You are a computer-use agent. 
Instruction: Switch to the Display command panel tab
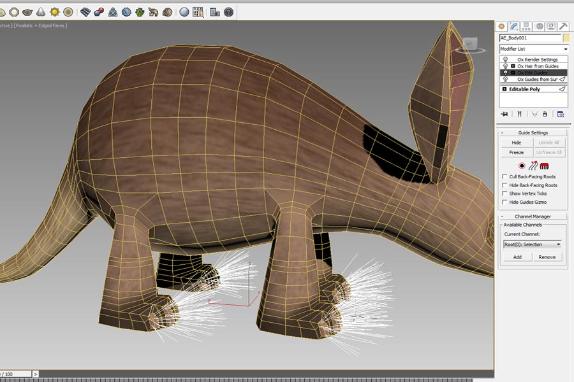point(551,26)
